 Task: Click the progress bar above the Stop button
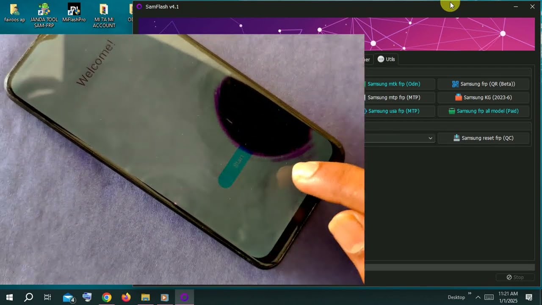[449, 267]
